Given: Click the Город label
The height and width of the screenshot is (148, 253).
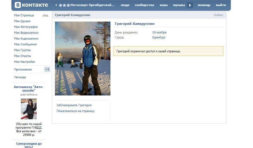Looking at the screenshot, I should point(120,38).
